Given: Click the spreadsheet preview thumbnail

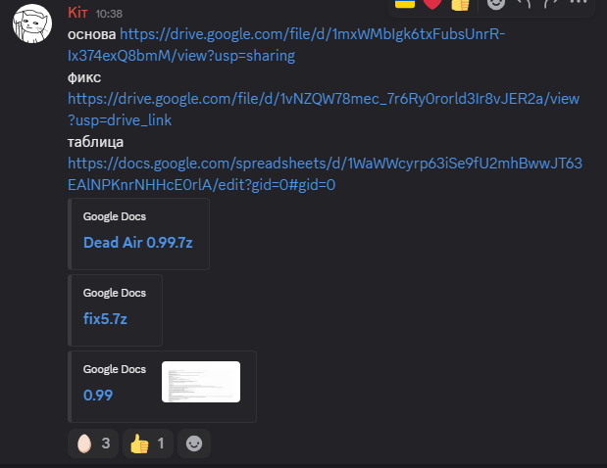Looking at the screenshot, I should [201, 382].
